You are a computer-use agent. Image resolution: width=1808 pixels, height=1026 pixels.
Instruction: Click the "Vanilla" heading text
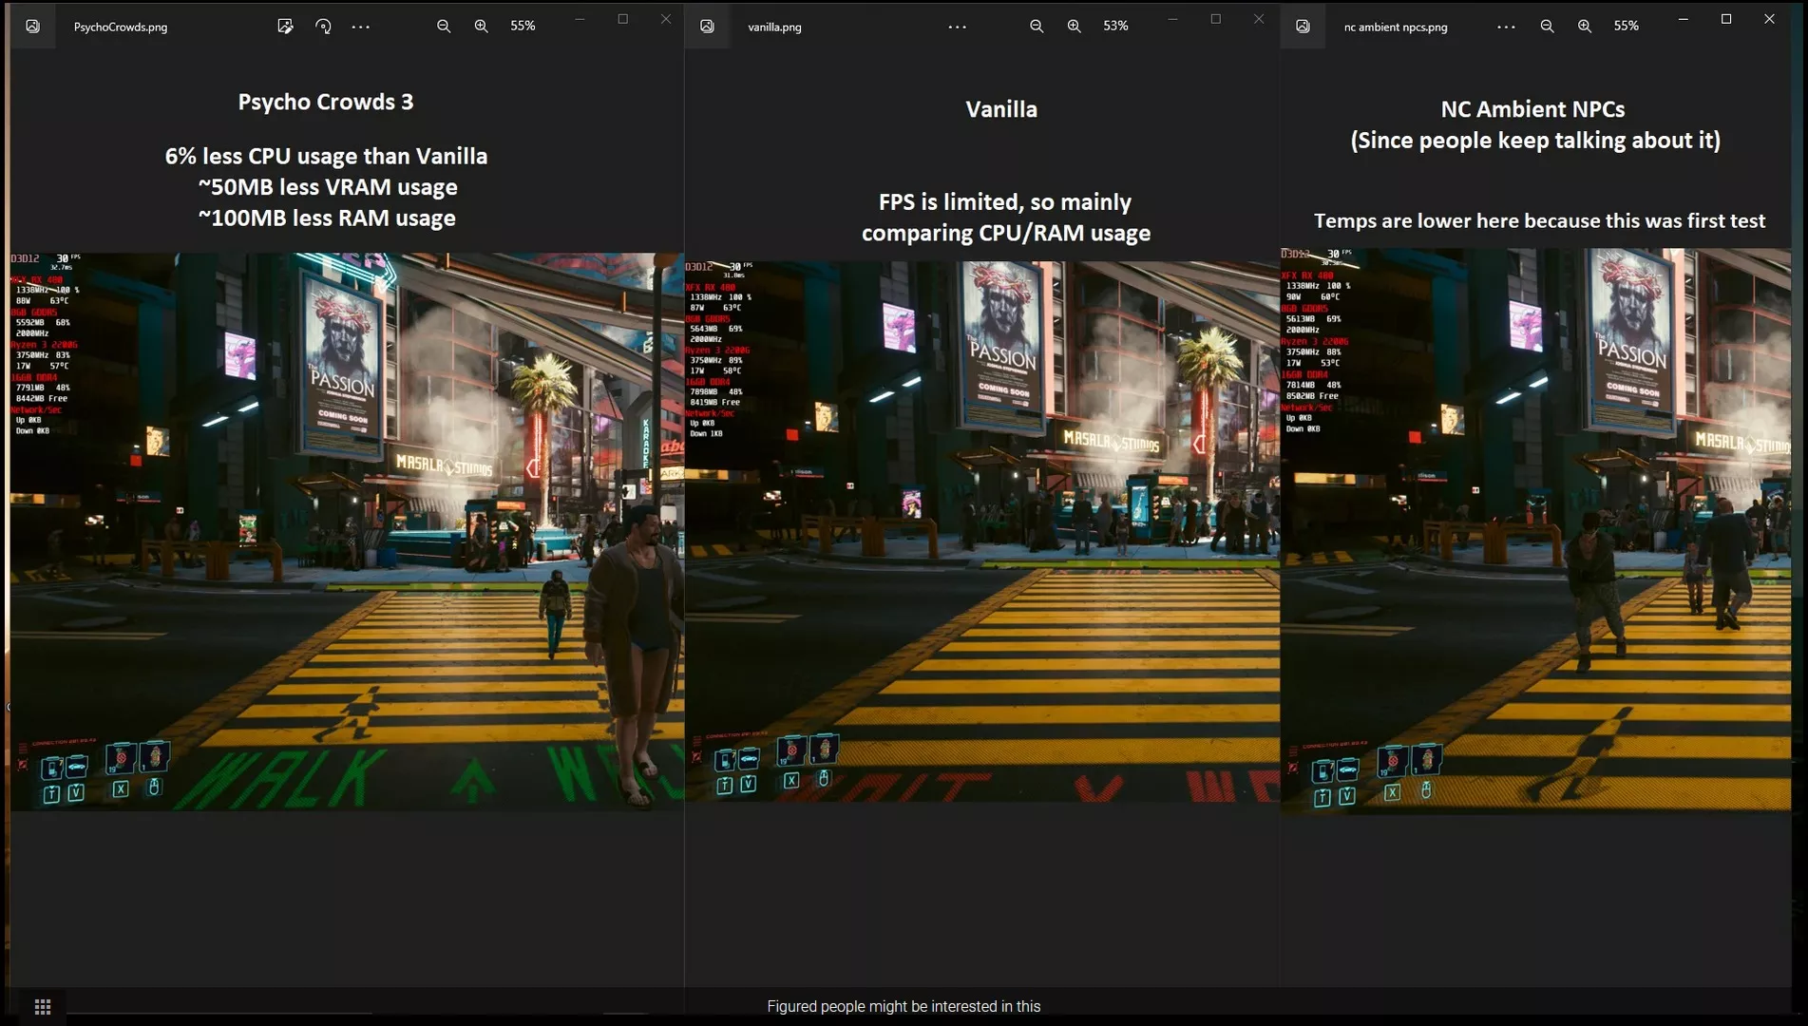pyautogui.click(x=1001, y=109)
